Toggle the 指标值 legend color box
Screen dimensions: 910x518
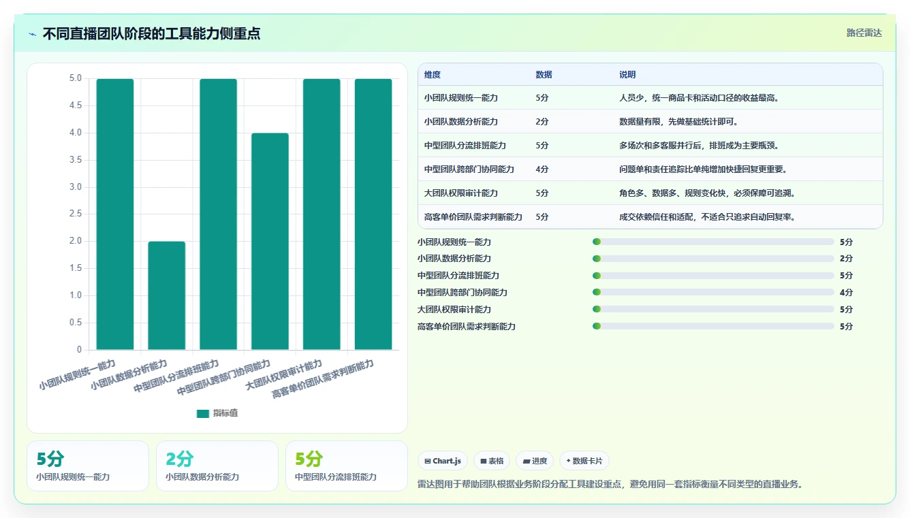(x=202, y=413)
